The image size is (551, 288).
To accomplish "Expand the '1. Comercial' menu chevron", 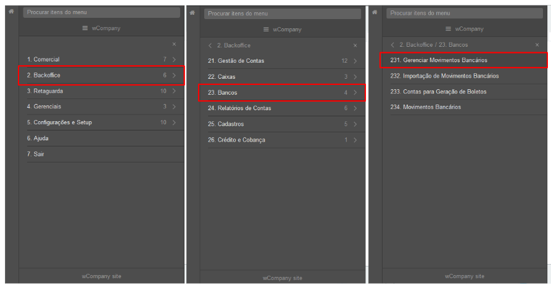I will (x=174, y=60).
